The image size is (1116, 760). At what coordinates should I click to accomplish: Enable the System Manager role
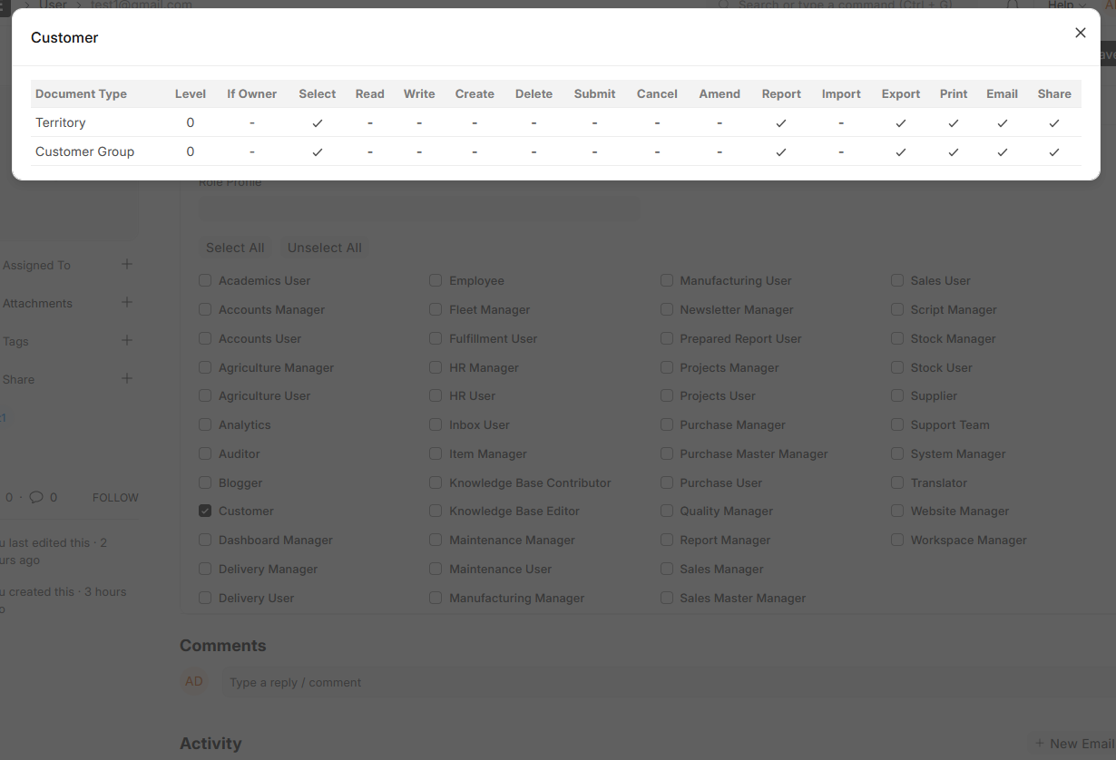coord(897,453)
